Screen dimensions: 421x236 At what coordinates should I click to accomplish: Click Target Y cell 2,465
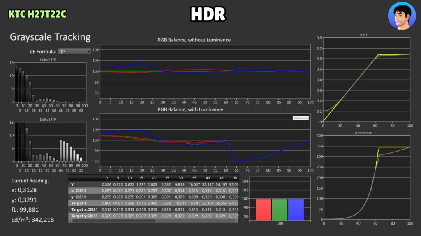pyautogui.click(x=153, y=203)
